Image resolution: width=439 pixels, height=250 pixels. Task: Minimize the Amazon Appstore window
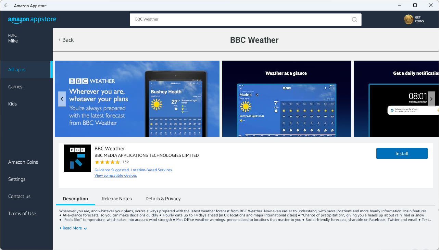(399, 5)
